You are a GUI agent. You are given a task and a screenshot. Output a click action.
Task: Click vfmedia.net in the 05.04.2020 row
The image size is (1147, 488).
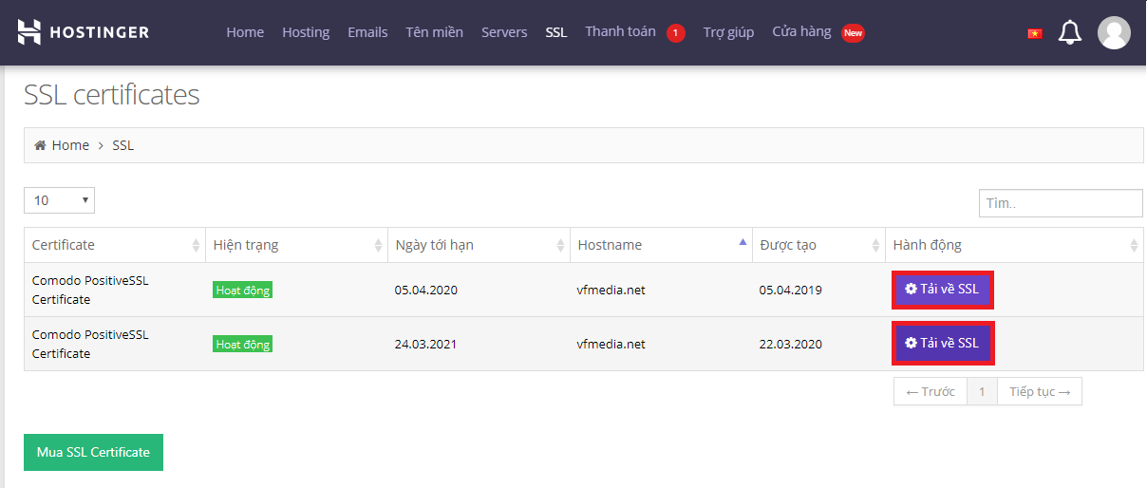611,291
